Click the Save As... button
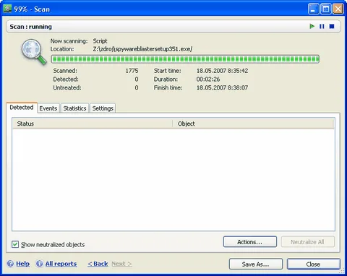 [x=256, y=264]
